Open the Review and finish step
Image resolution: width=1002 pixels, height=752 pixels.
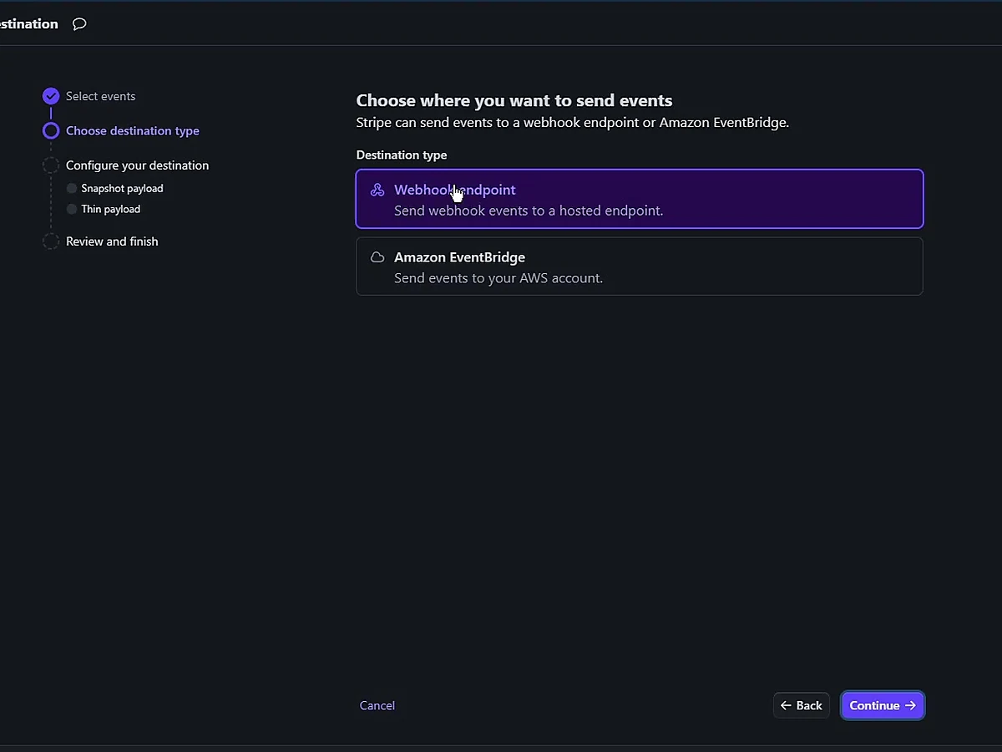pyautogui.click(x=112, y=241)
